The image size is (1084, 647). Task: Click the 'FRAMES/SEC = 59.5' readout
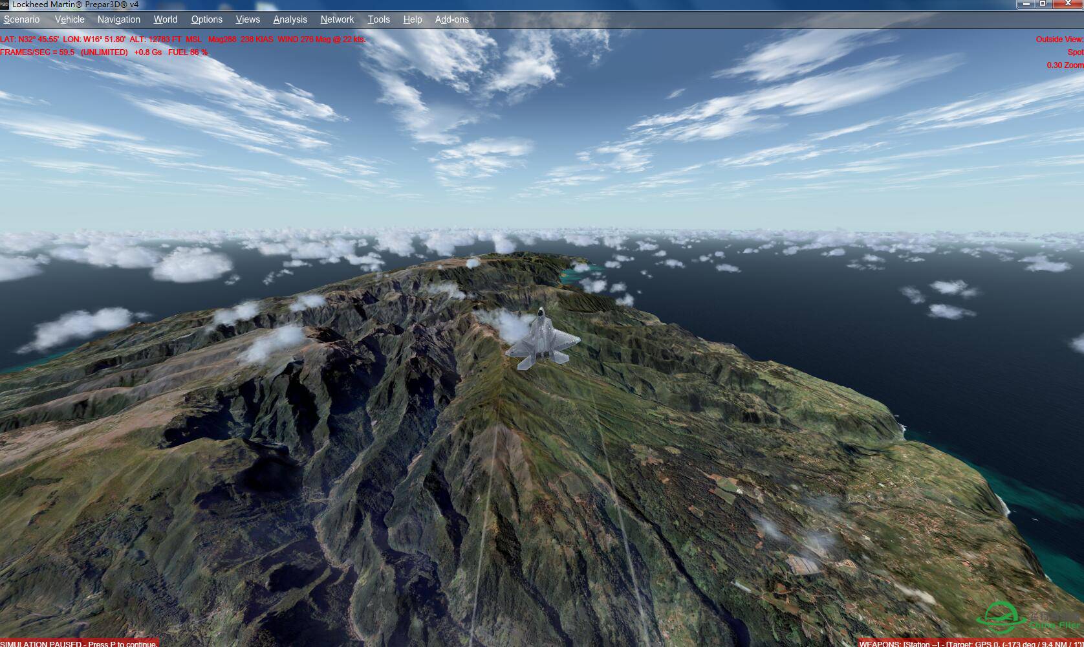pos(37,52)
